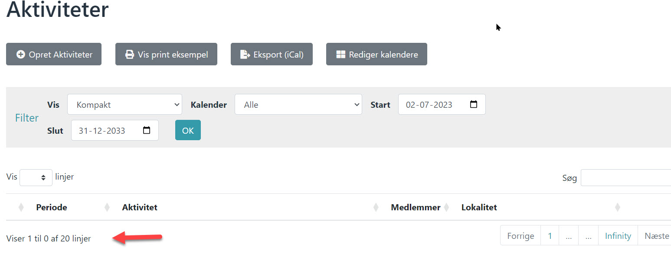Click the printer icon for print preview
Screen dimensions: 671x254
[129, 55]
